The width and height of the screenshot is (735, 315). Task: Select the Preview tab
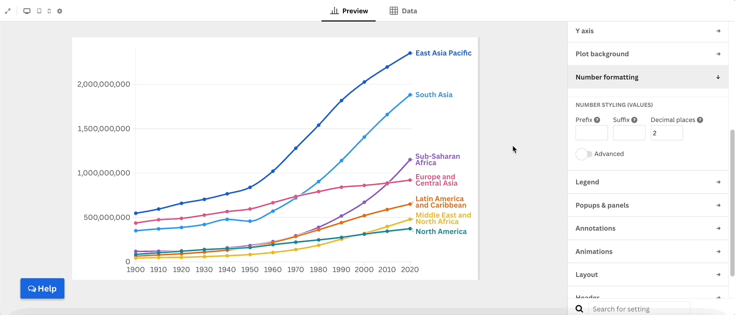349,11
